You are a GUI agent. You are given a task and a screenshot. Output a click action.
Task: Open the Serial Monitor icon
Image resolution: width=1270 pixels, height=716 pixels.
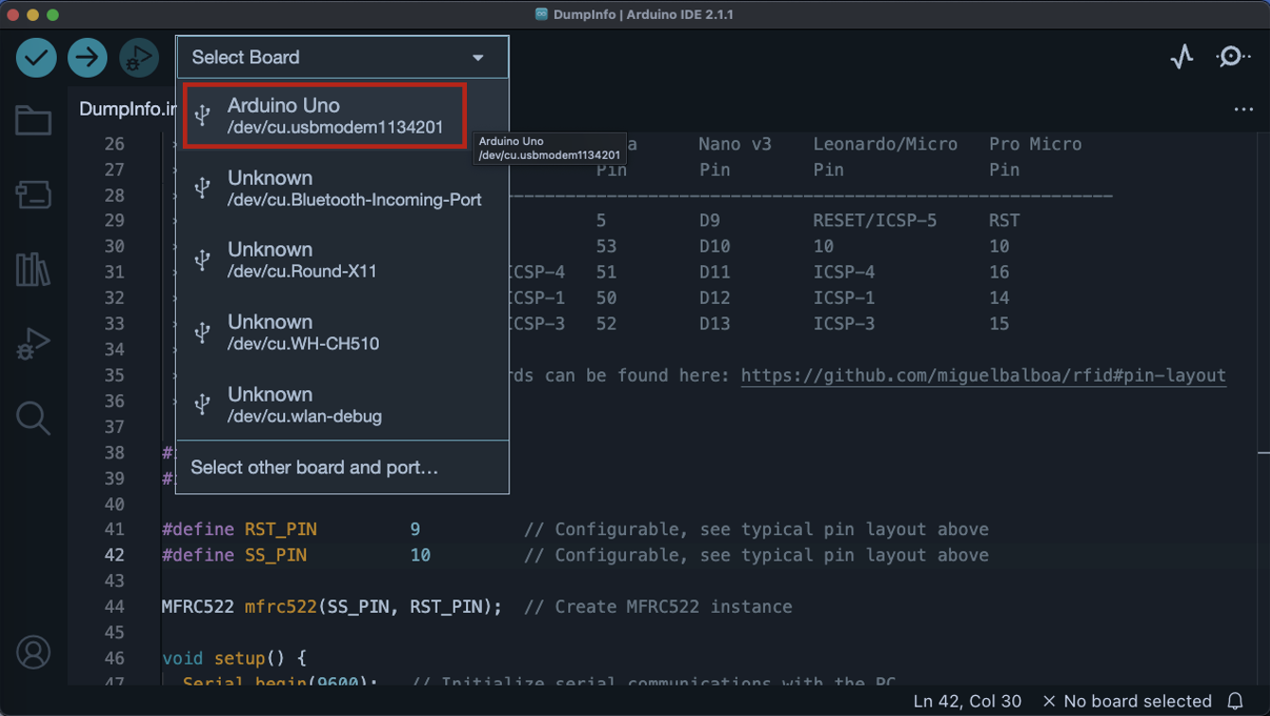tap(1232, 57)
